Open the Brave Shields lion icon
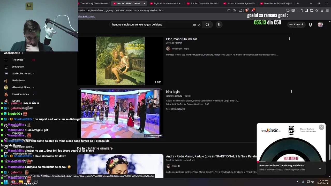This screenshot has width=331, height=186. pos(247,10)
